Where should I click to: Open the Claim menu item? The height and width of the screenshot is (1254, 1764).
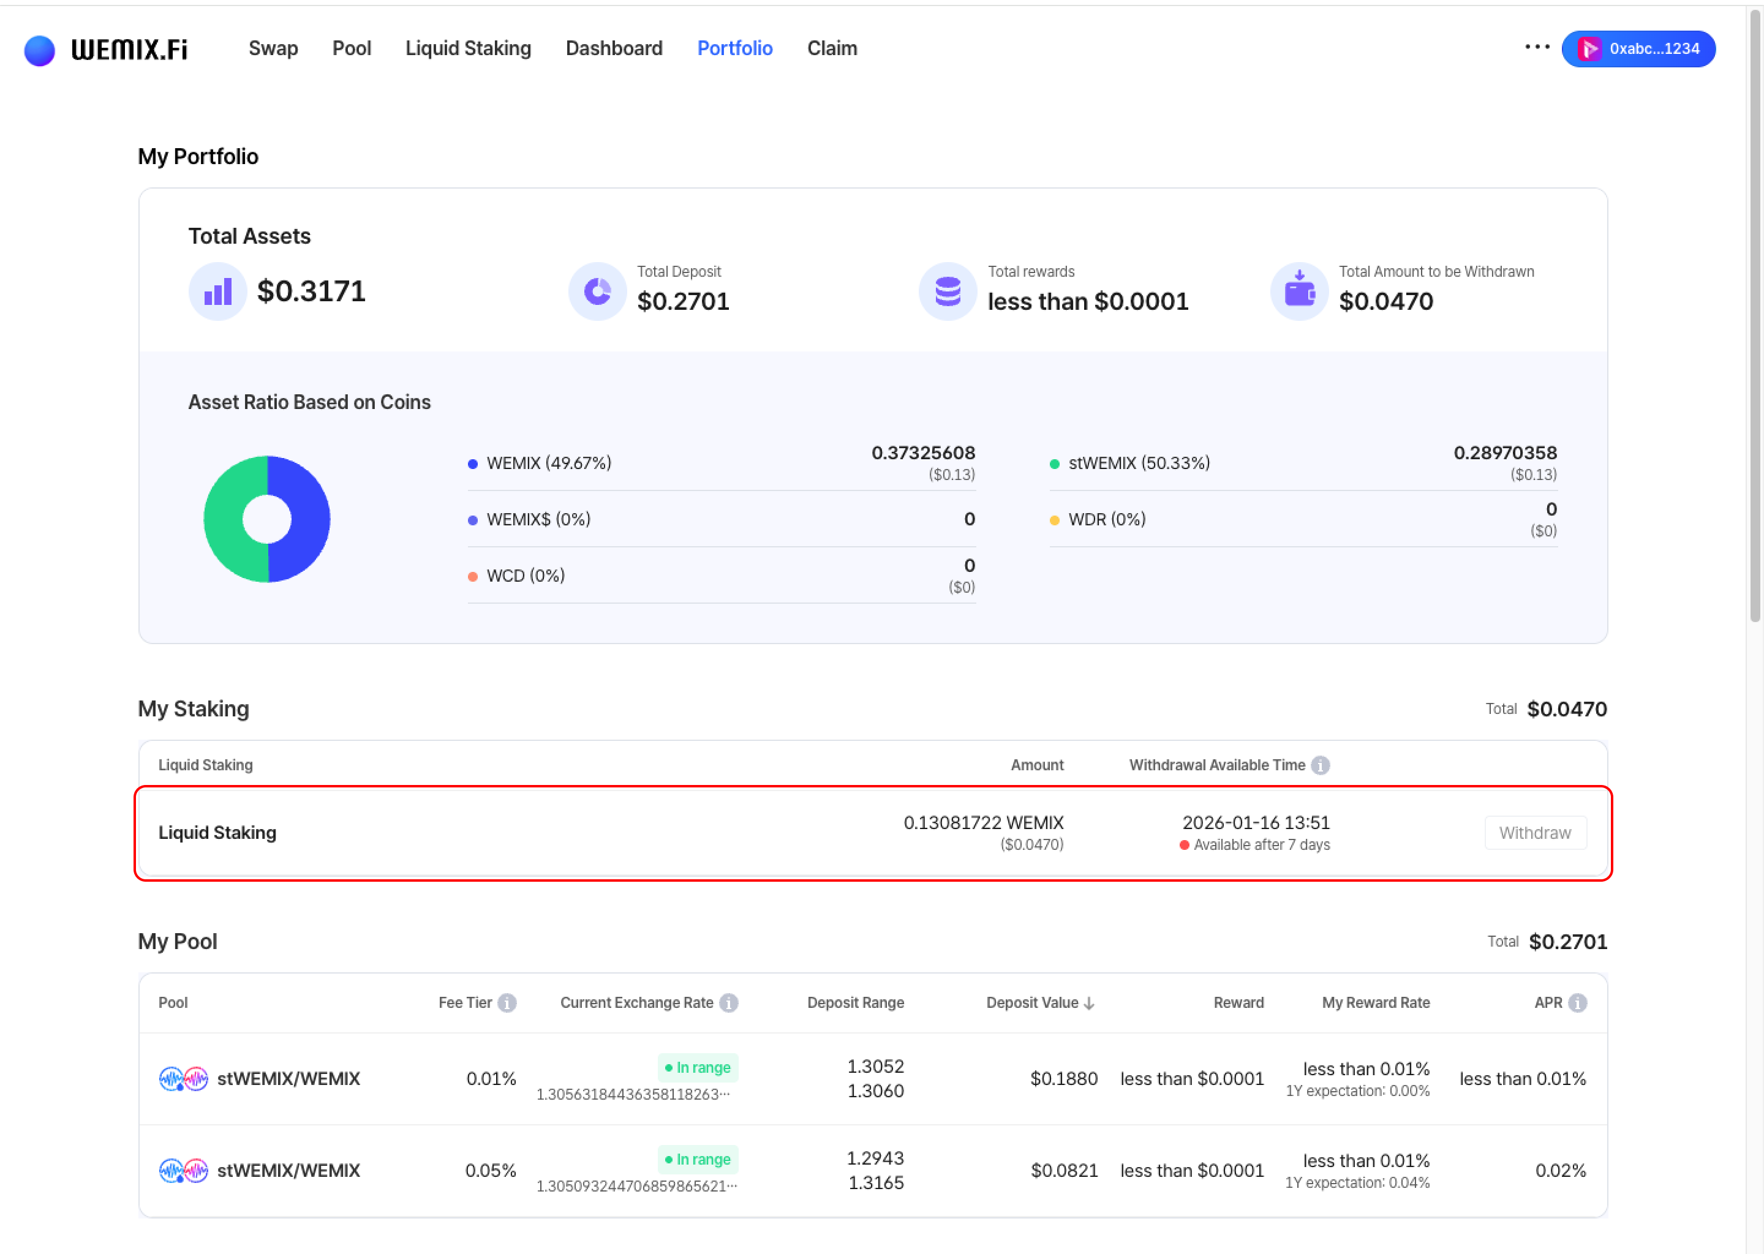(832, 48)
